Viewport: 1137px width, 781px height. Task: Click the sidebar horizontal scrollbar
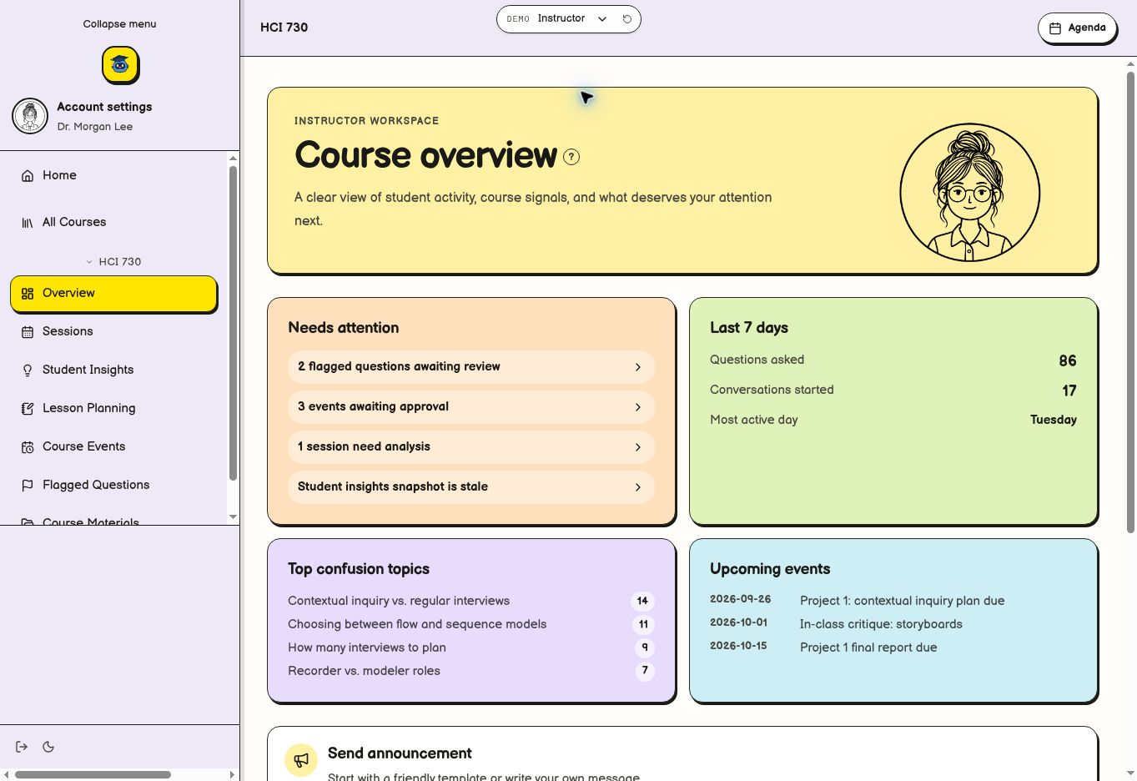point(93,774)
